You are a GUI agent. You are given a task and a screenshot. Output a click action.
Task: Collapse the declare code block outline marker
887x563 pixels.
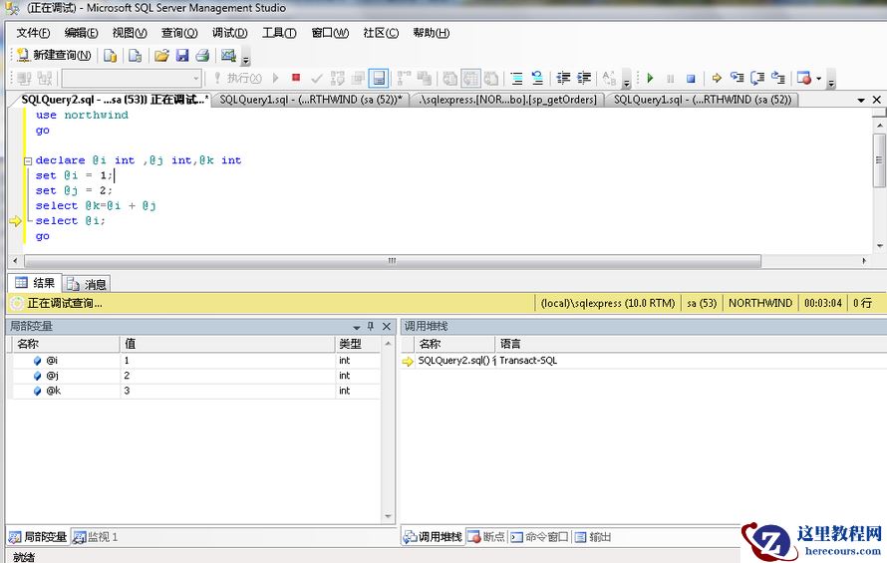pos(27,160)
